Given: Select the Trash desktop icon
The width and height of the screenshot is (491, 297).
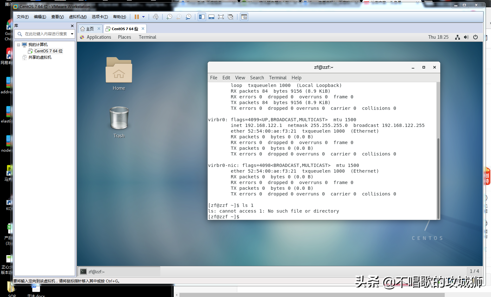Looking at the screenshot, I should click(119, 122).
